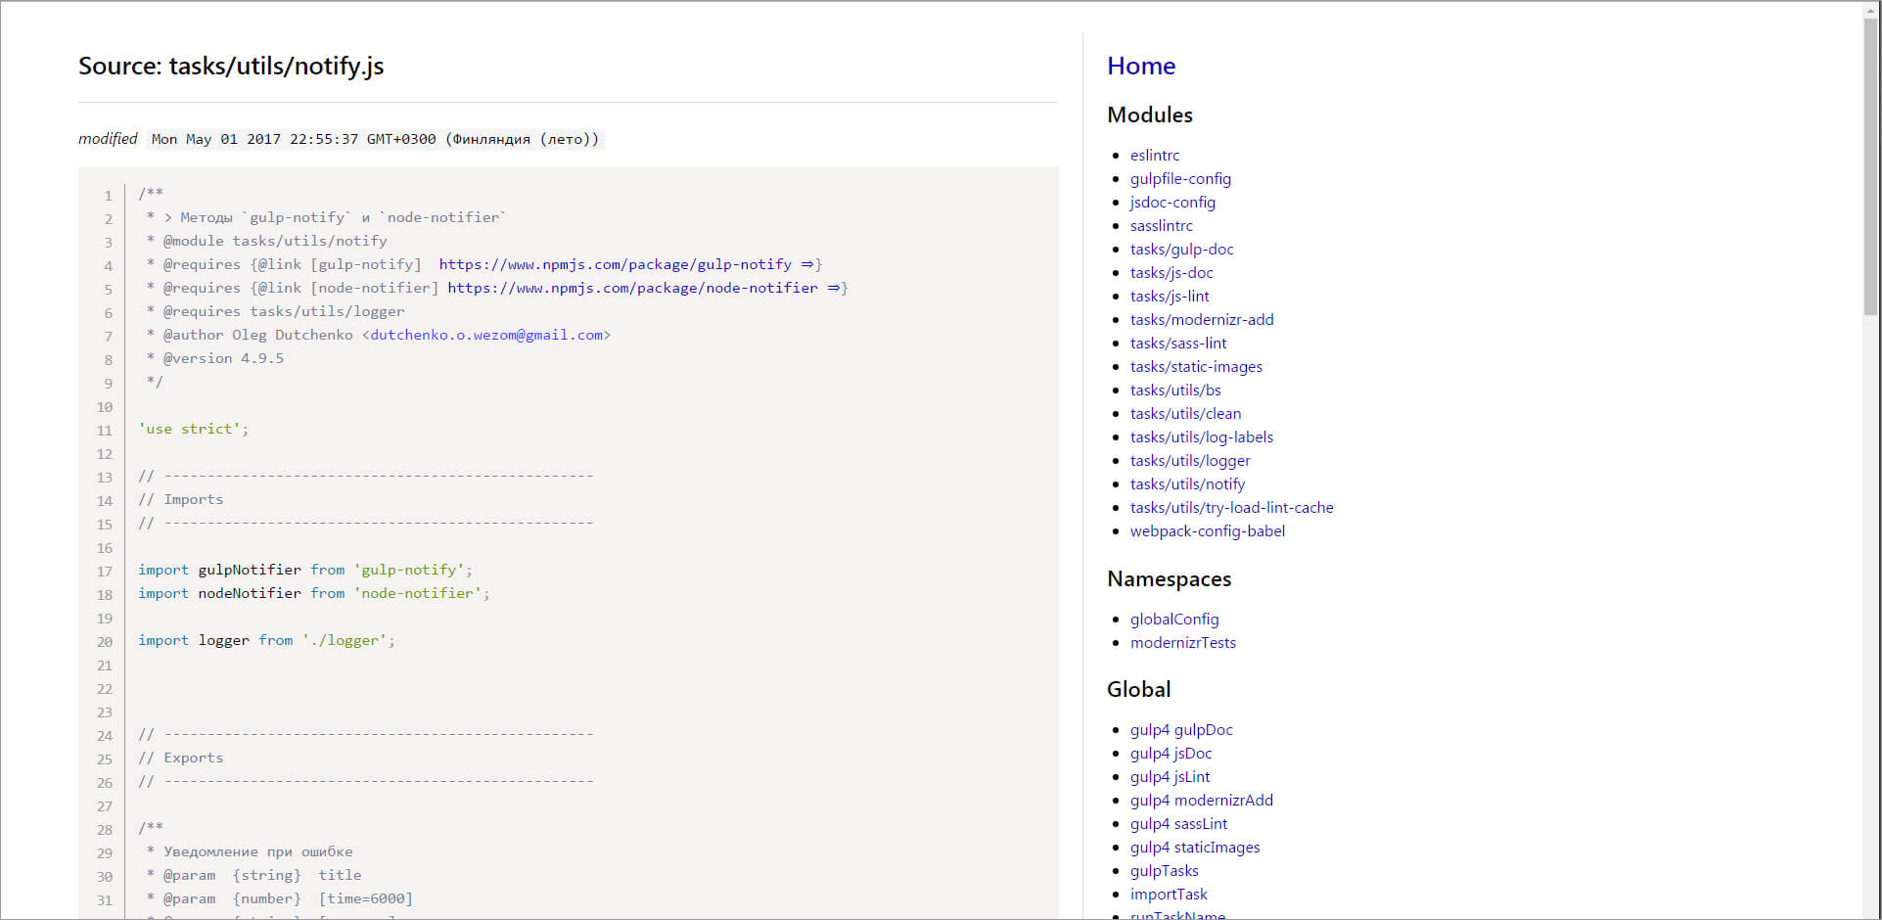Click the './logger' import path
This screenshot has width=1882, height=920.
pyautogui.click(x=344, y=640)
